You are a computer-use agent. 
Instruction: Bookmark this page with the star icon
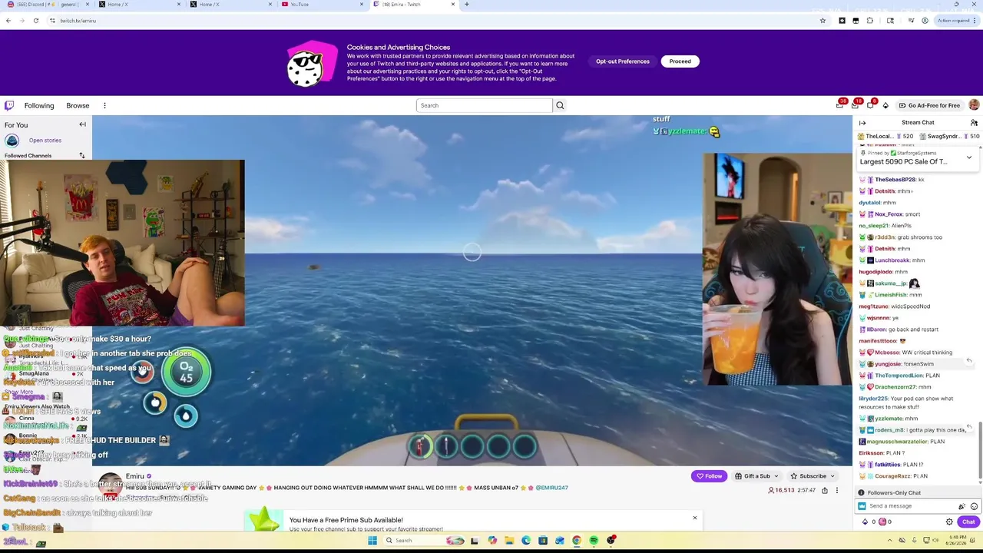coord(822,21)
